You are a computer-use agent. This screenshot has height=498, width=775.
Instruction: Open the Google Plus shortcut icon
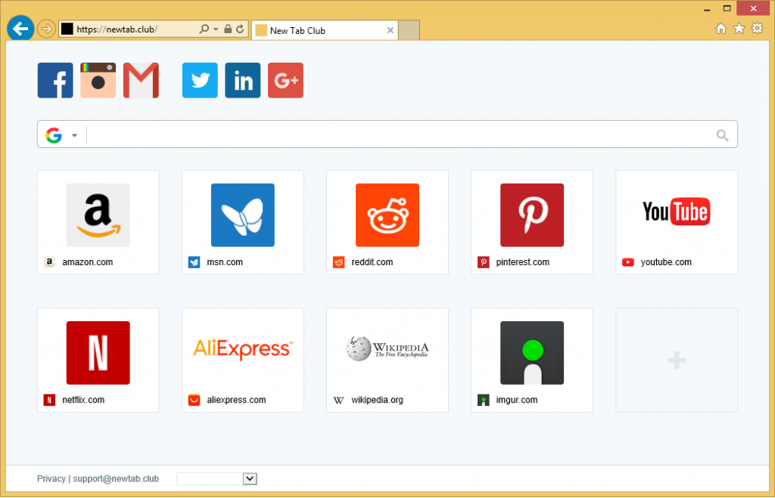click(x=285, y=80)
